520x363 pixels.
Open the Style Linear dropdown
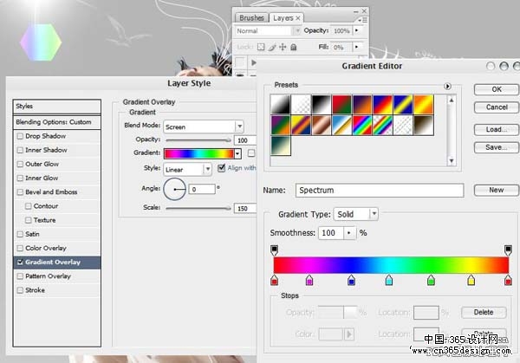pos(188,170)
